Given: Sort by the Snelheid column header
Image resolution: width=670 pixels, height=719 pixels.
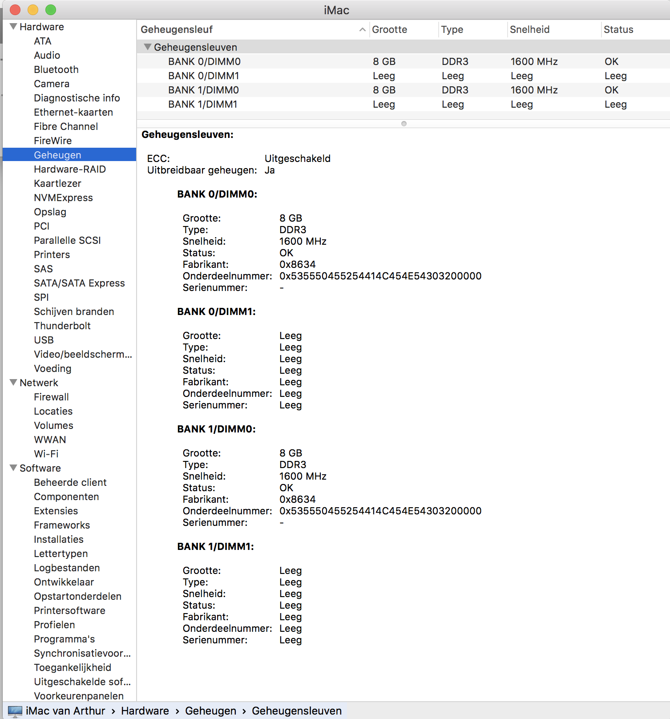Looking at the screenshot, I should [529, 30].
